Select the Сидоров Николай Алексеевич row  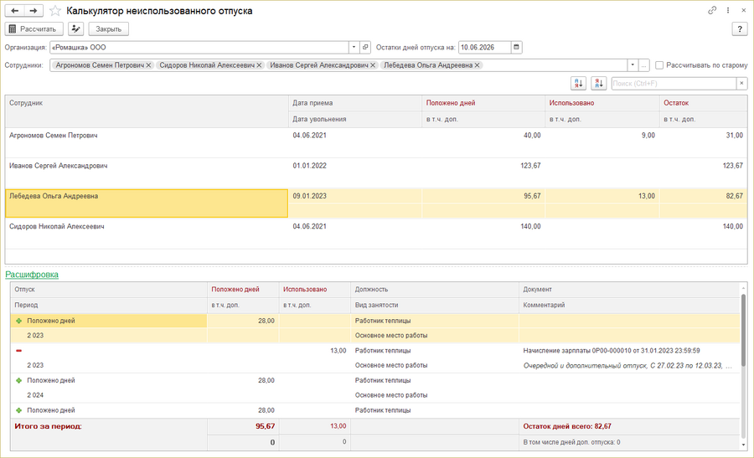click(376, 234)
